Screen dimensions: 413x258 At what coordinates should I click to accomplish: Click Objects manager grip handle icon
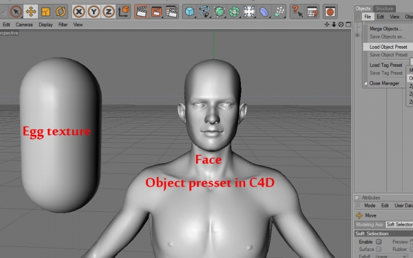tap(358, 17)
